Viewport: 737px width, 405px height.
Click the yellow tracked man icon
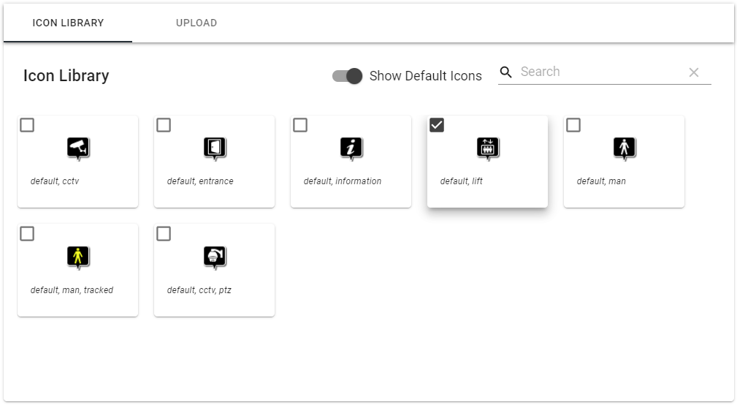78,257
